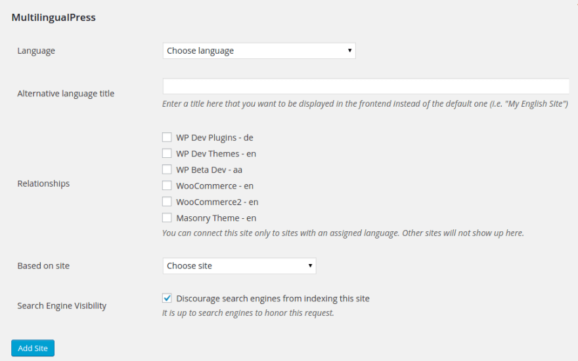This screenshot has height=361, width=578.
Task: Click arrow on Based on site select
Action: (310, 265)
